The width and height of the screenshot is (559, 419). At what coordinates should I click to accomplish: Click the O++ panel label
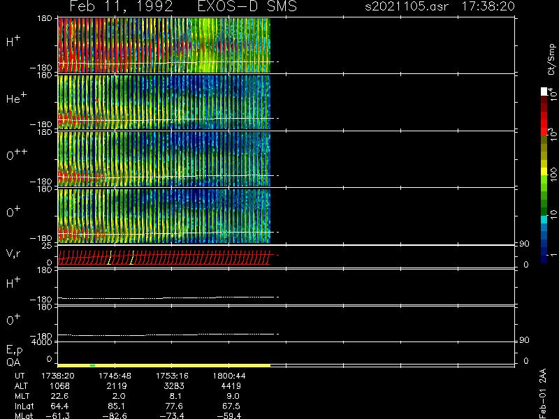(x=17, y=154)
